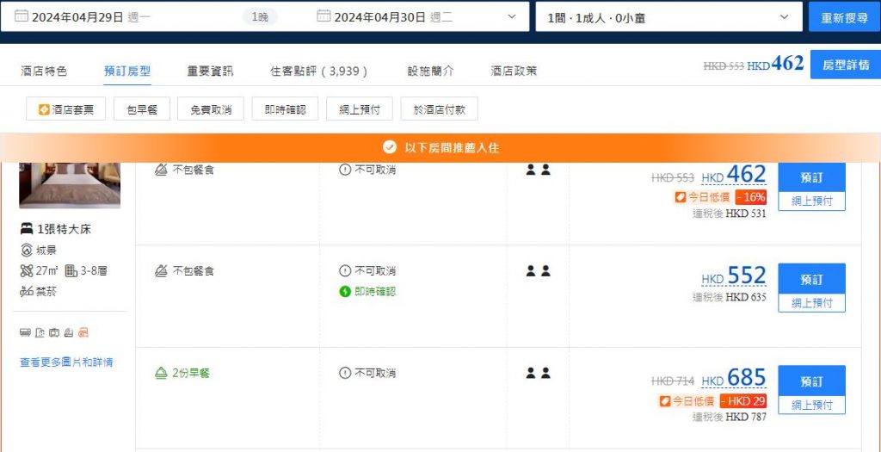Click the green instant confirmation lightning icon

point(345,292)
